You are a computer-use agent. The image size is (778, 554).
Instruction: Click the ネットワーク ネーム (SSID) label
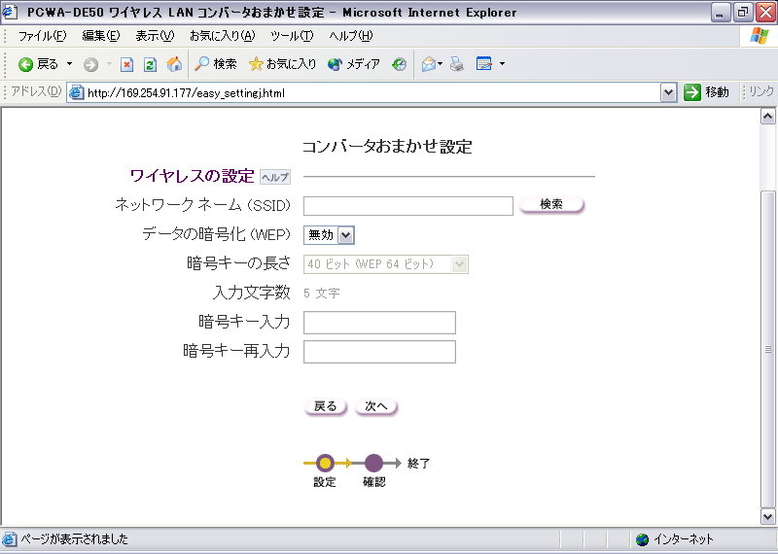point(202,205)
